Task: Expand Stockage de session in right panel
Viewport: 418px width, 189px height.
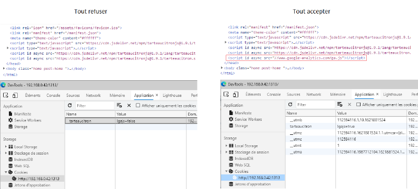Action: [x=227, y=152]
